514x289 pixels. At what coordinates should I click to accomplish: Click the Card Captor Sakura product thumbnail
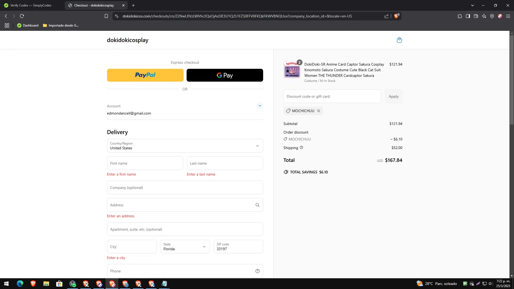292,70
